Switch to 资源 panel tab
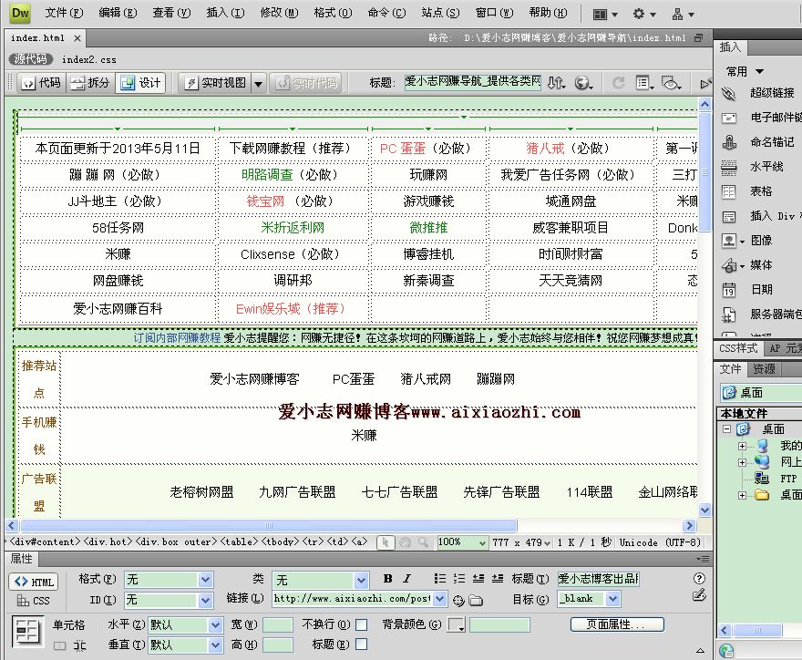Image resolution: width=802 pixels, height=660 pixels. point(764,369)
